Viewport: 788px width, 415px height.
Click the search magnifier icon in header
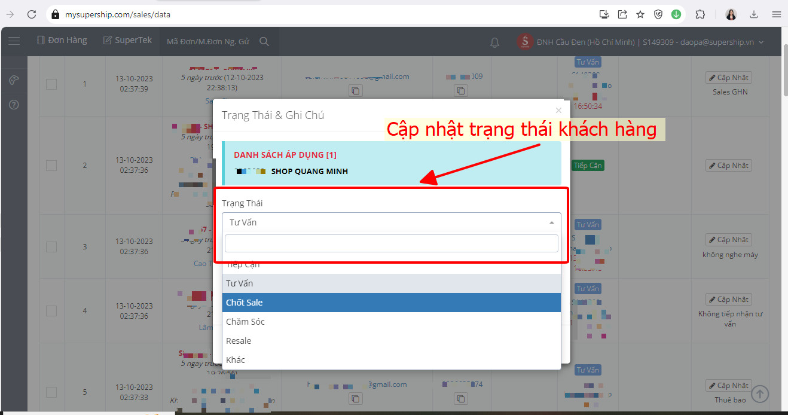tap(264, 41)
